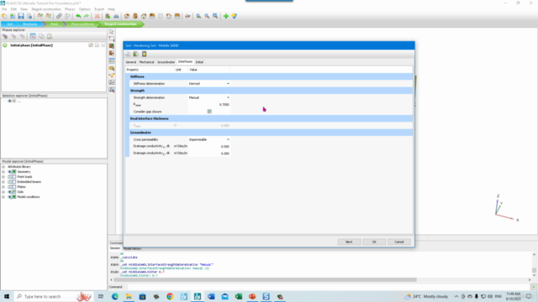This screenshot has height=302, width=538.
Task: Toggle the Model conditions checkbox
Action: point(14,197)
